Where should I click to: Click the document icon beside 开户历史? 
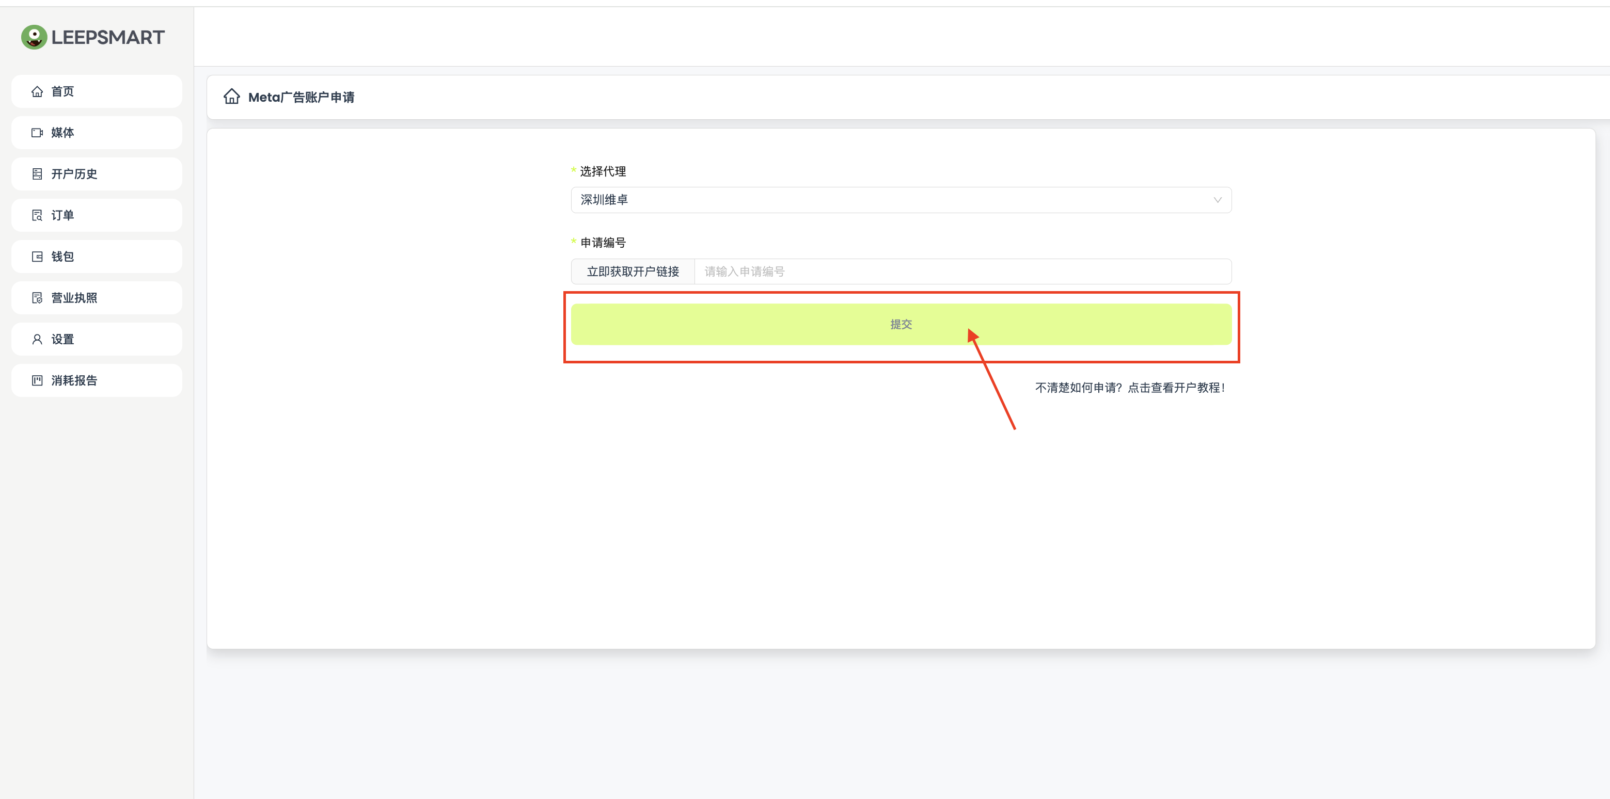pyautogui.click(x=38, y=173)
